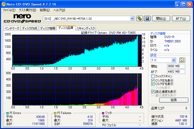The height and width of the screenshot is (129, 194).
Task: Close the Nero CD-DVD Speed window
Action: tap(190, 4)
